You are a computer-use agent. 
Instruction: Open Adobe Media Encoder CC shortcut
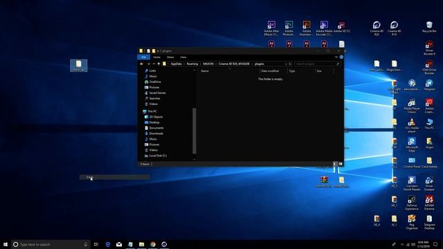(324, 28)
